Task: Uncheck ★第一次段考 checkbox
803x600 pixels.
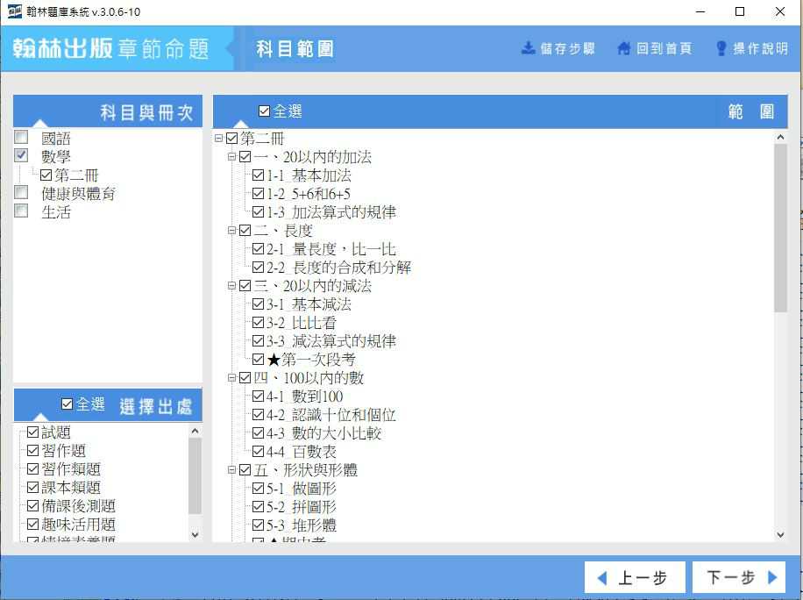Action: pos(258,360)
